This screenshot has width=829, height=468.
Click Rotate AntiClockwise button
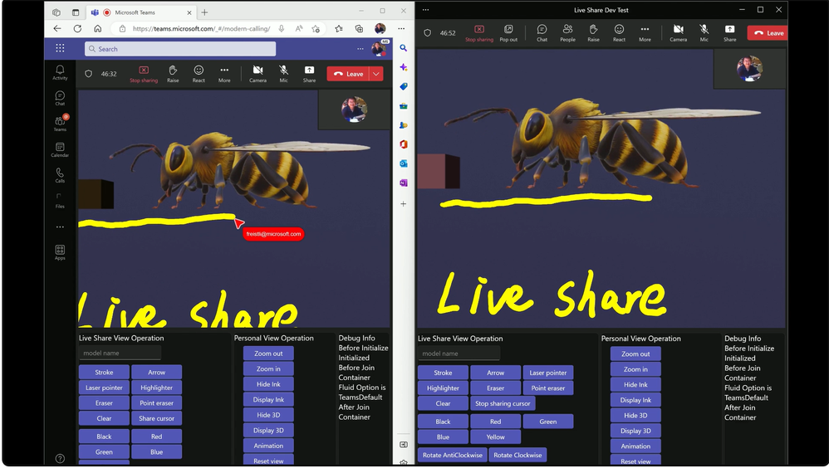click(x=453, y=455)
